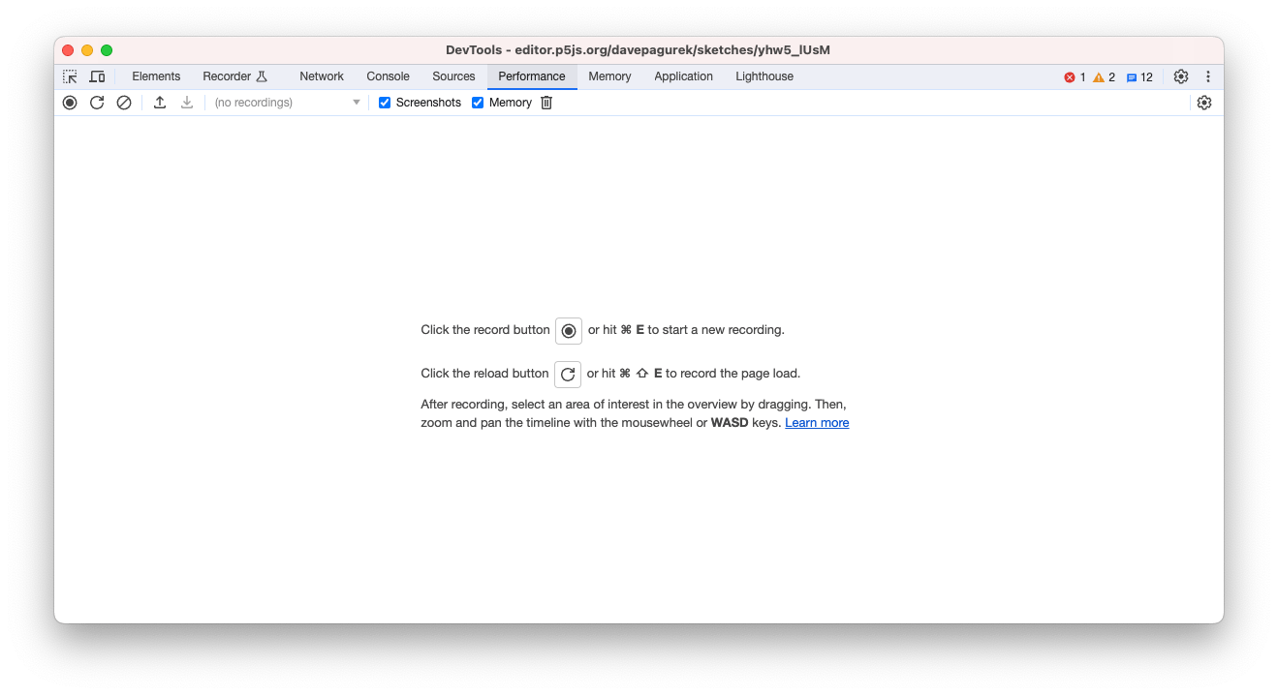1278x695 pixels.
Task: Load profile via the upload arrow icon
Action: [x=159, y=102]
